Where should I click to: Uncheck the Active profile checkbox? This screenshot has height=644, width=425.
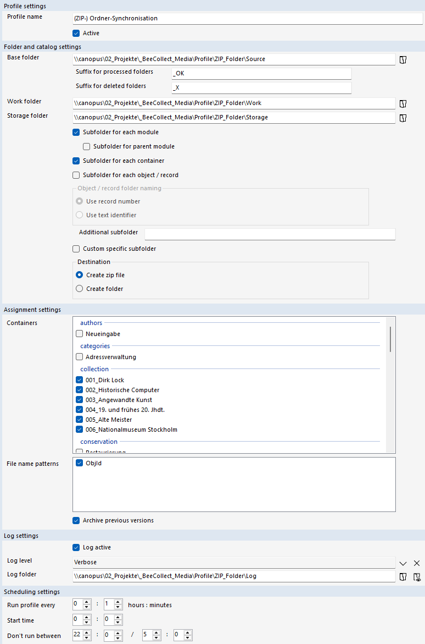click(x=76, y=34)
